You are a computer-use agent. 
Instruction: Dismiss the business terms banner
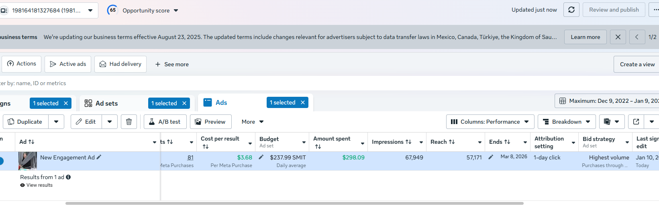point(618,37)
